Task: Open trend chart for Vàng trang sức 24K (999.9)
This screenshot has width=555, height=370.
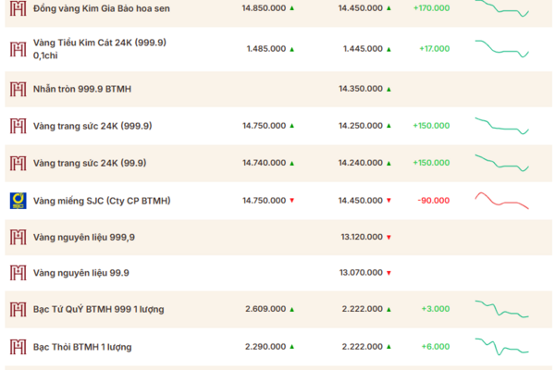Action: pos(502,126)
